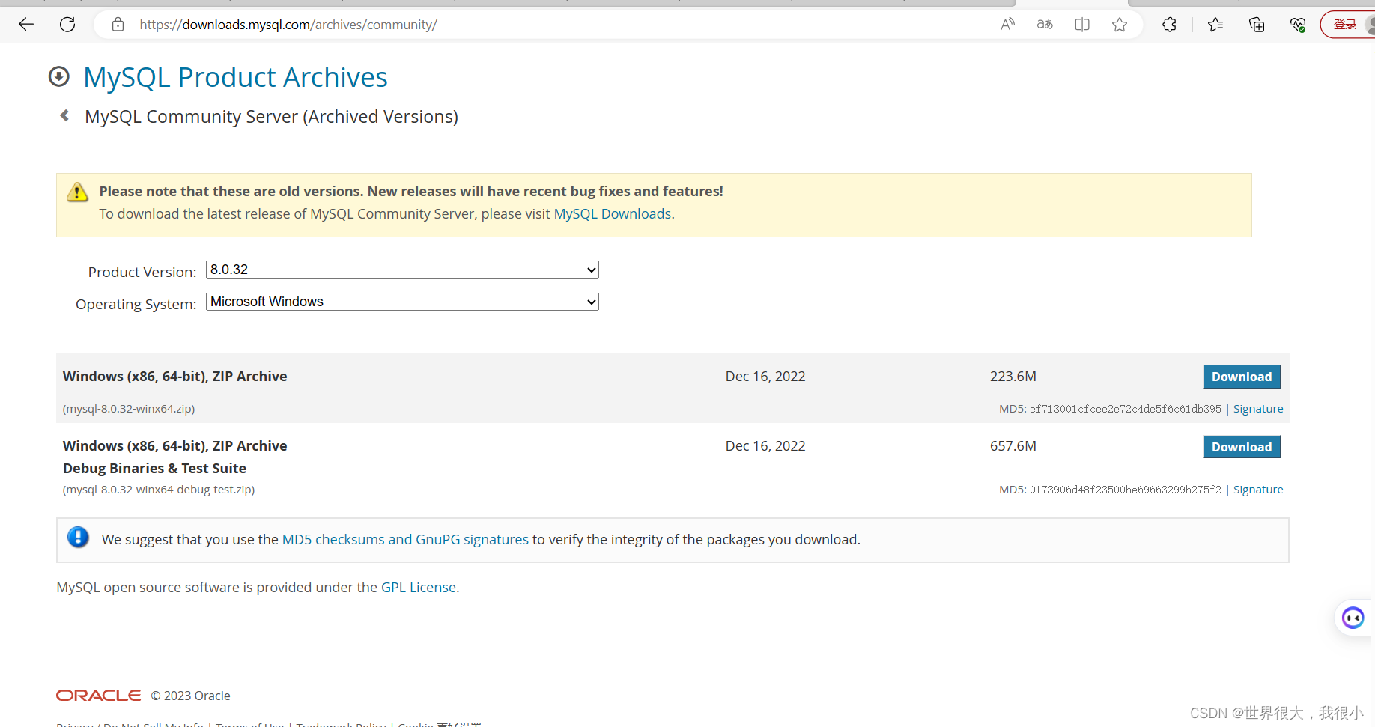Open the Translate page icon
This screenshot has width=1375, height=727.
click(1044, 24)
